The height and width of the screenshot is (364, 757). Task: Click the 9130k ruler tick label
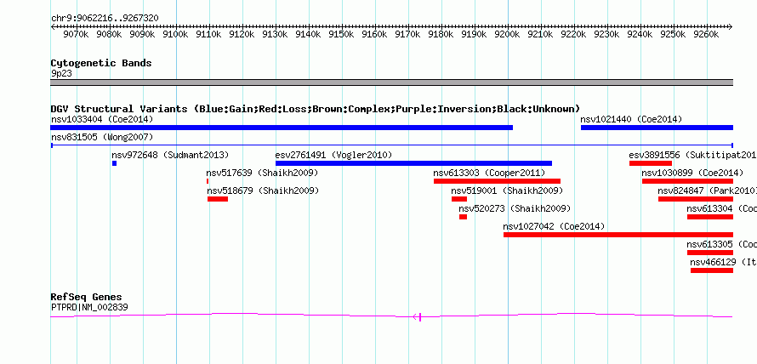(275, 35)
